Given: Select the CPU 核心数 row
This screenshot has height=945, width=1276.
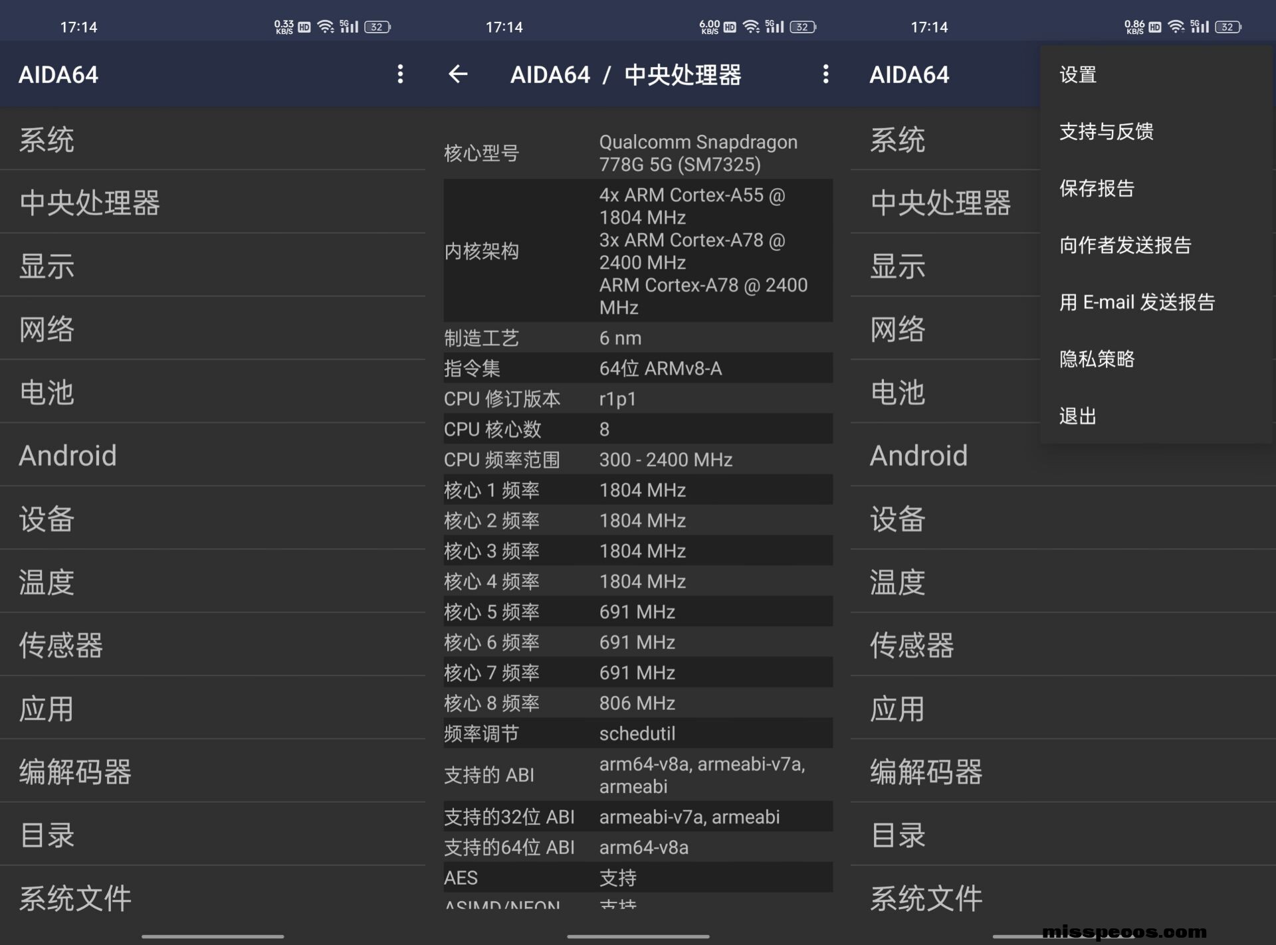Looking at the screenshot, I should tap(638, 429).
